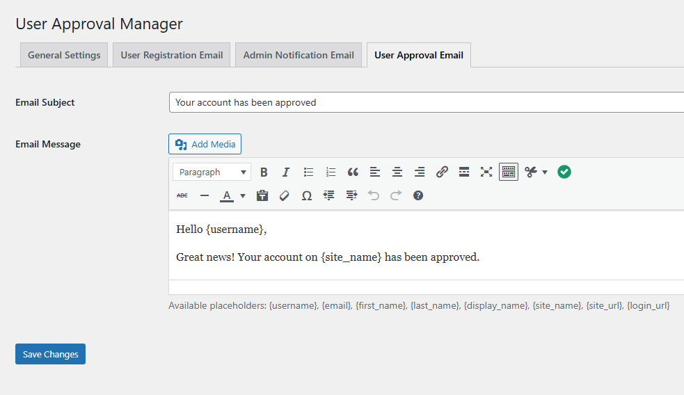Open keyboard shortcuts help icon
The width and height of the screenshot is (684, 395).
418,195
